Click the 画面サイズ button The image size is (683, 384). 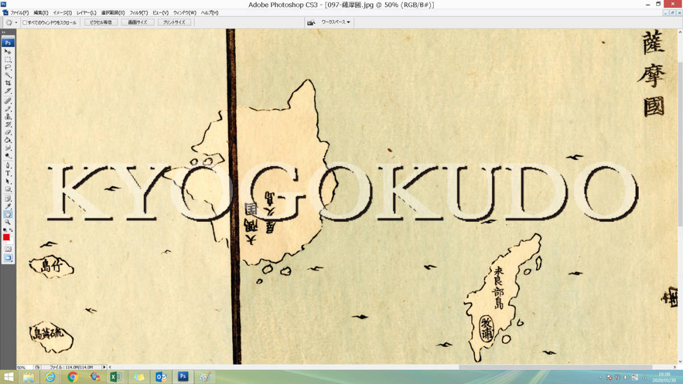coord(137,23)
